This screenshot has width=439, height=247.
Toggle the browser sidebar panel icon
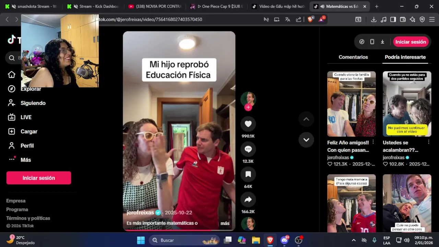393,20
